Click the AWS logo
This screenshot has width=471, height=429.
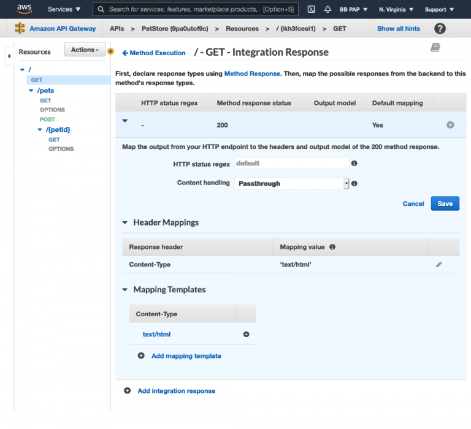click(25, 9)
